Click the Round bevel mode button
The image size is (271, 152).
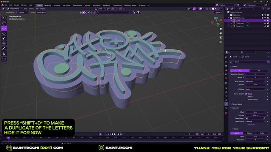[x=237, y=133]
